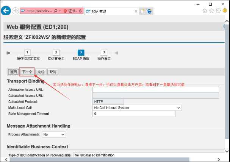
Task: Click the 服务定义 'ZFI002WS' heading text
Action: tap(44, 37)
